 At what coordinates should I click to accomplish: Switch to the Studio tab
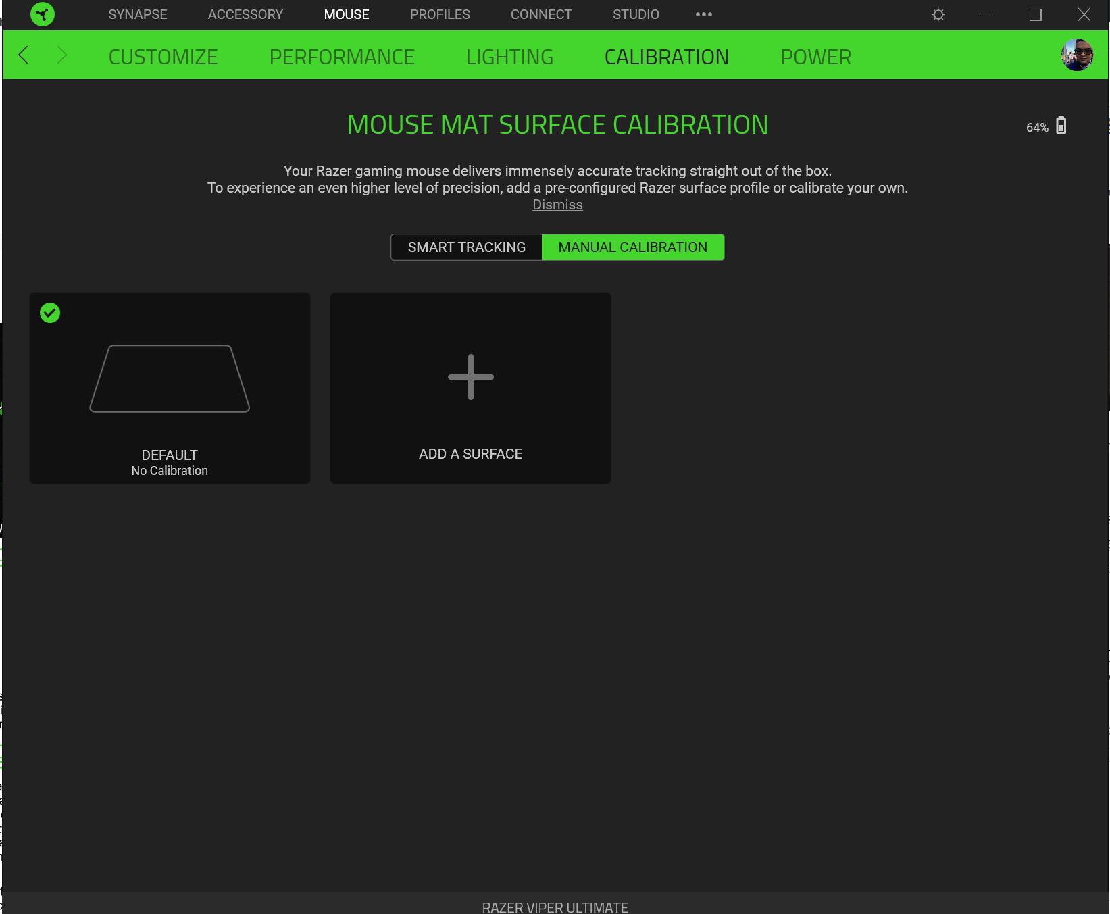pos(636,14)
